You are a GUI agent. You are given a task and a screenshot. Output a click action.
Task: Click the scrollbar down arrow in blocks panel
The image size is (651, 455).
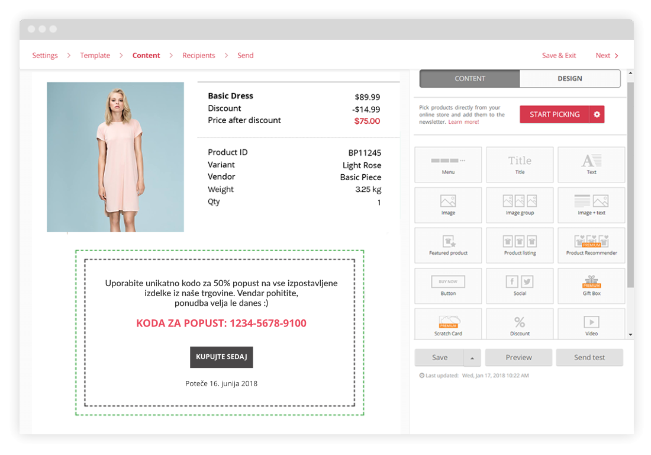630,335
